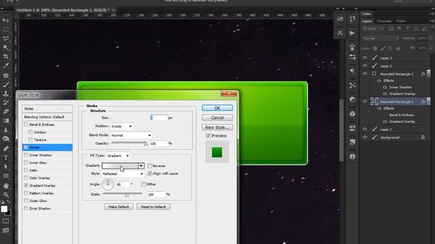Uncheck the Stroke style checkbox

[x=26, y=148]
